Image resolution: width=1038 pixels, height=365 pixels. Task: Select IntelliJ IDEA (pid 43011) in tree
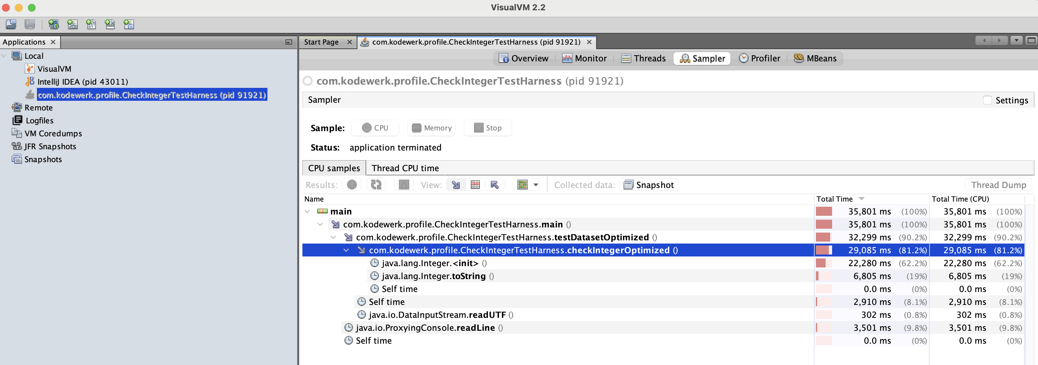coord(82,82)
